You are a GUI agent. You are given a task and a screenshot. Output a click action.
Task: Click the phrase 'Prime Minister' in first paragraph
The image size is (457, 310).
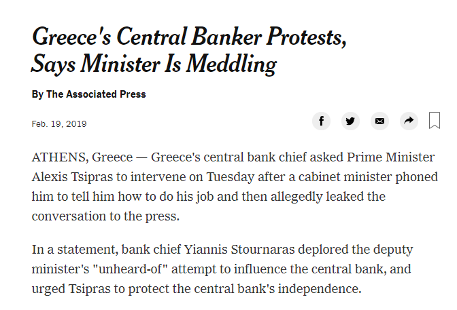(390, 157)
